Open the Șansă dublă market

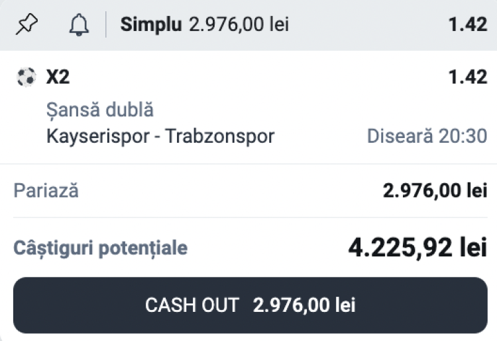99,110
